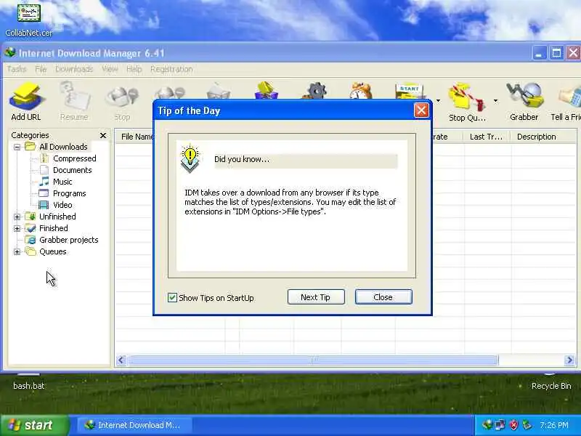
Task: Open the Registration menu
Action: coord(171,69)
